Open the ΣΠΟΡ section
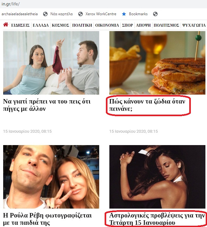 coord(127,25)
